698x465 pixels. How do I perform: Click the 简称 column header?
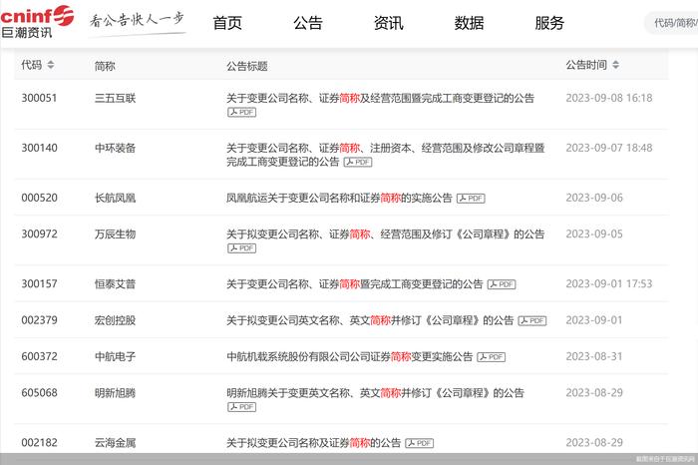tap(105, 66)
